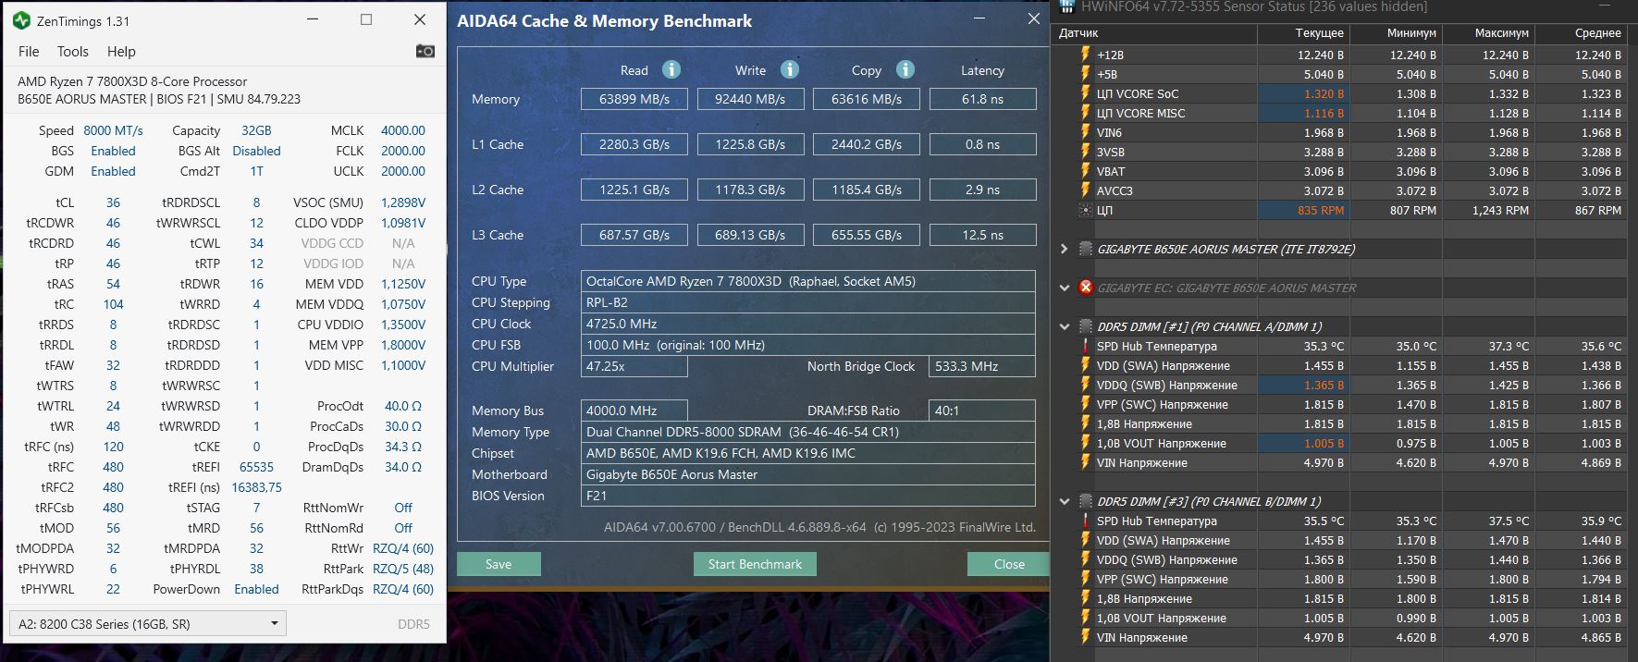Screen dimensions: 1638x662
Task: Click the Memory Latency result 61.8 ns
Action: pos(982,99)
